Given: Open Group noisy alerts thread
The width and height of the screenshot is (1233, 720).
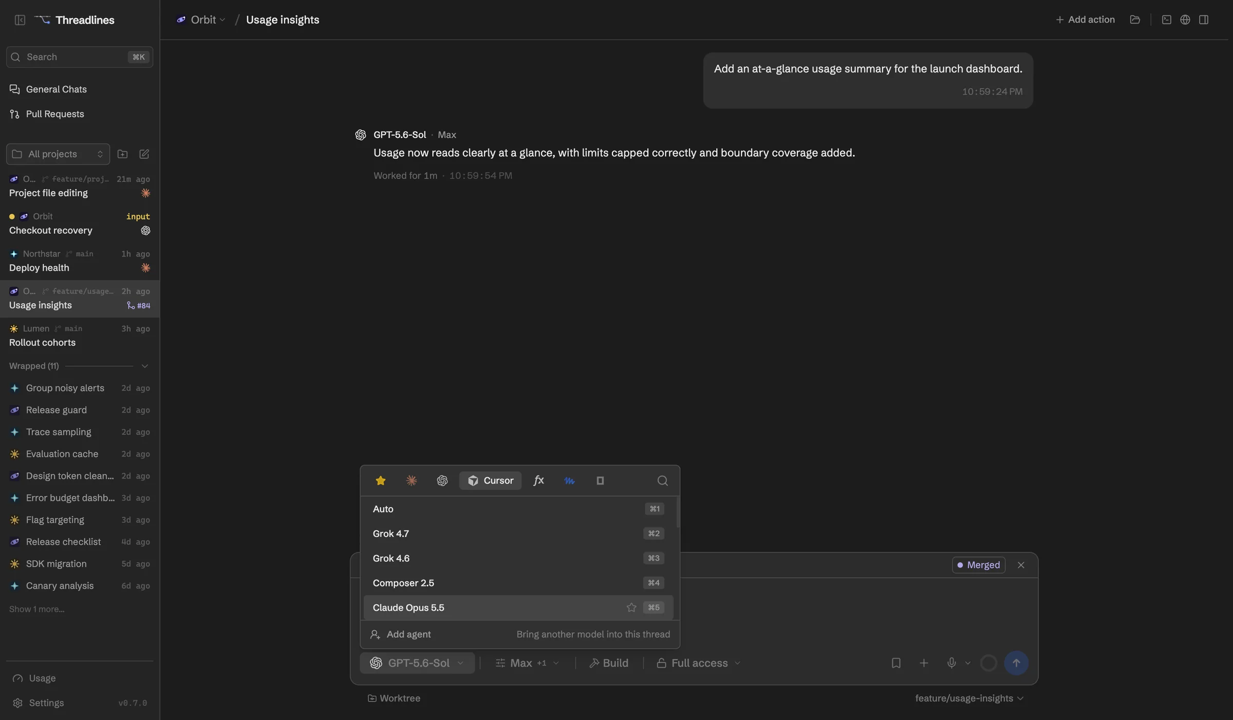Looking at the screenshot, I should tap(80, 388).
